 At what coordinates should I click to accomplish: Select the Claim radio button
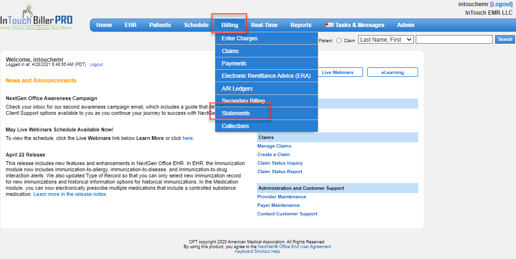coord(339,41)
